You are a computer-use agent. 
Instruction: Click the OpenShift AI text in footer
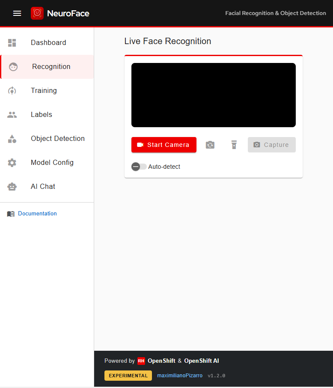click(201, 361)
